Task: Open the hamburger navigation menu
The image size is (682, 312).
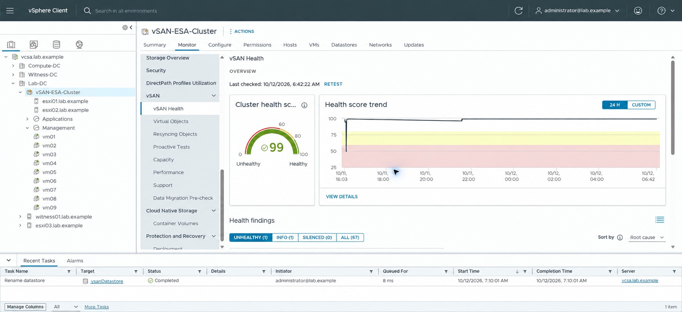Action: pos(10,11)
